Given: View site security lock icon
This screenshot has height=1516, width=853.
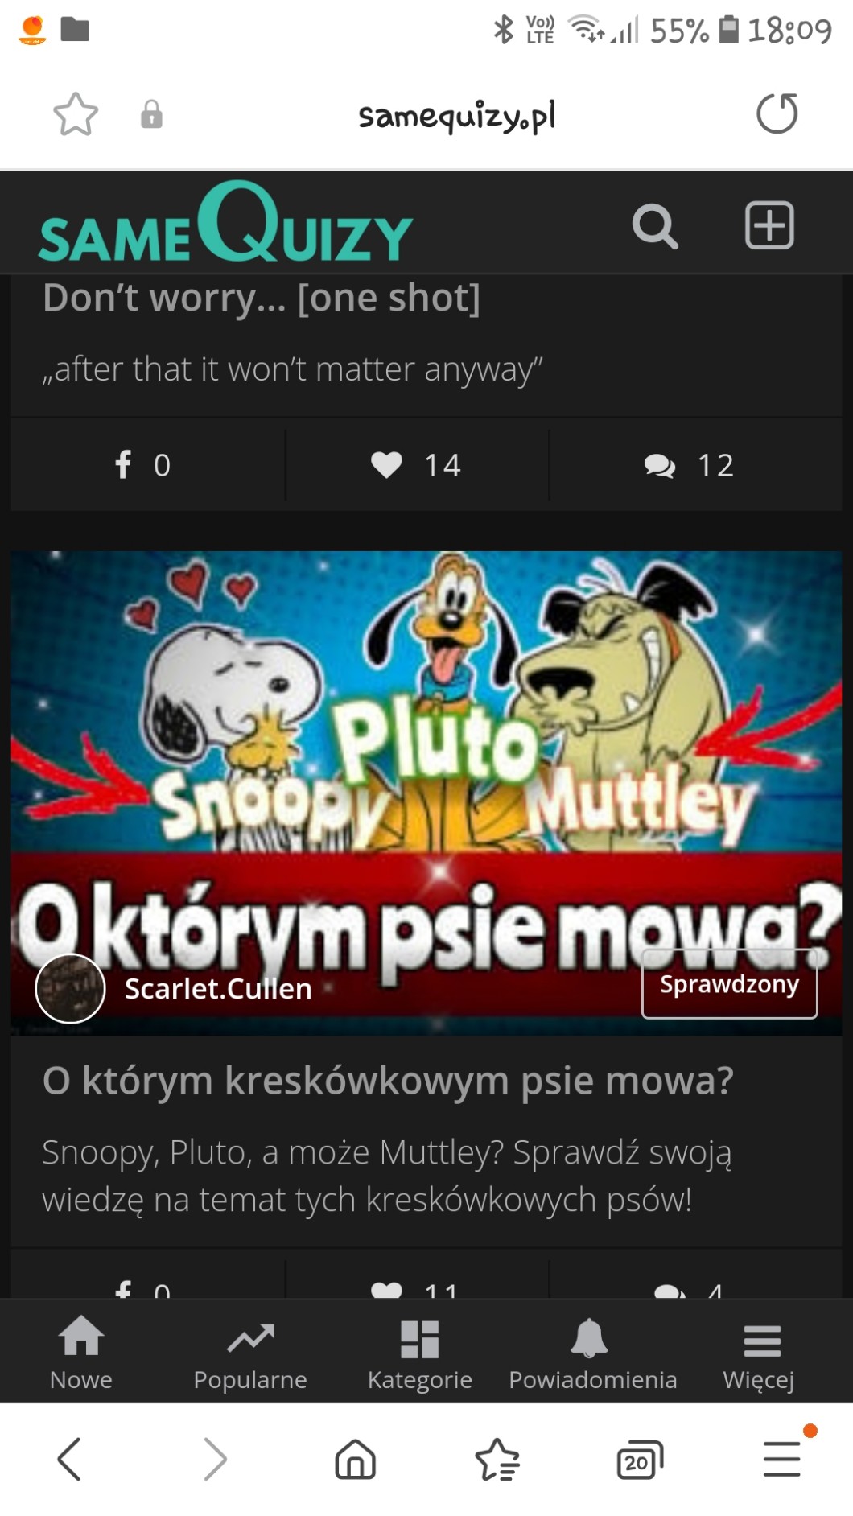Looking at the screenshot, I should 151,114.
